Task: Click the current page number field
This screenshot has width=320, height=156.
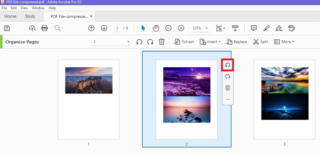Action: pyautogui.click(x=117, y=28)
